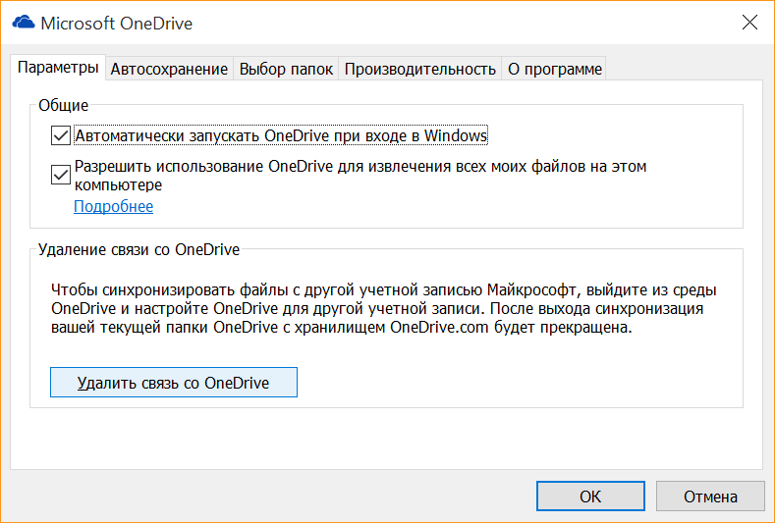Click the Автоматически запускать OneDrive label text
The image size is (775, 523).
tap(281, 135)
